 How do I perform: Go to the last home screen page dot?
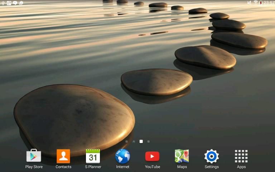point(149,142)
